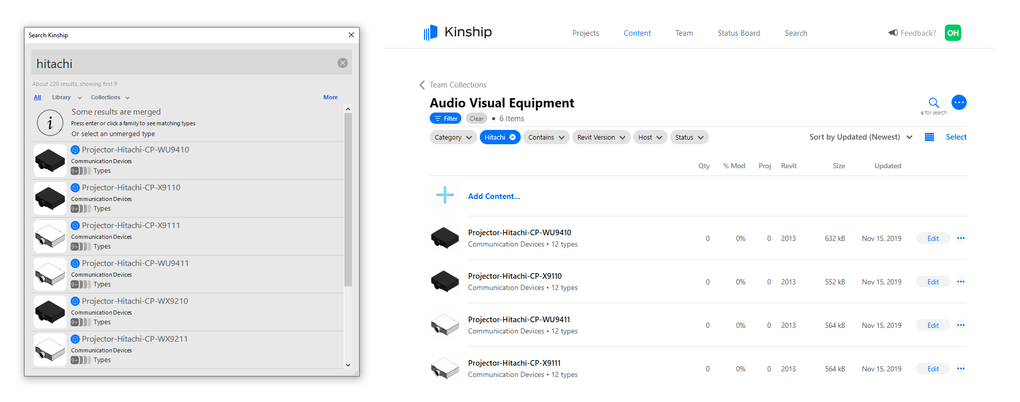Image resolution: width=1020 pixels, height=402 pixels.
Task: Open the Revit Version filter dropdown
Action: point(602,137)
